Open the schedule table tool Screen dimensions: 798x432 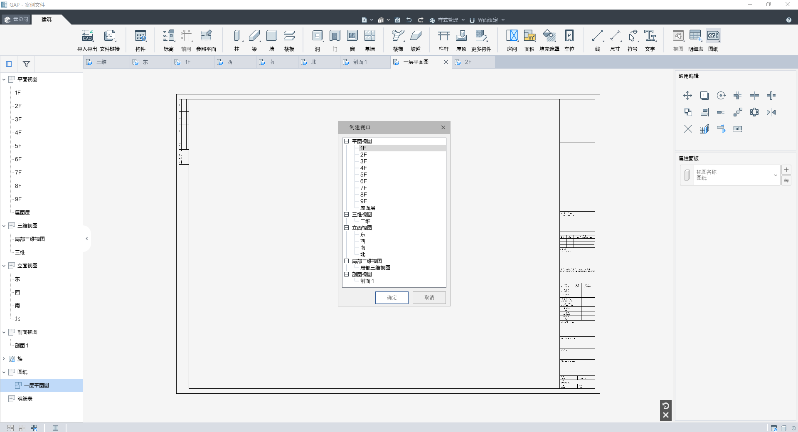[x=696, y=40]
